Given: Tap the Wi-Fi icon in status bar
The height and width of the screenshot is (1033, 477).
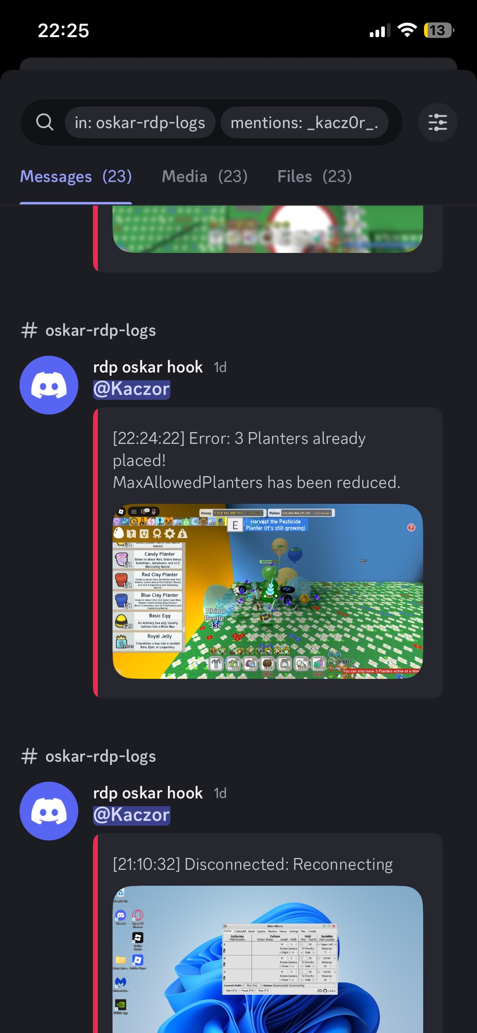Looking at the screenshot, I should point(407,30).
